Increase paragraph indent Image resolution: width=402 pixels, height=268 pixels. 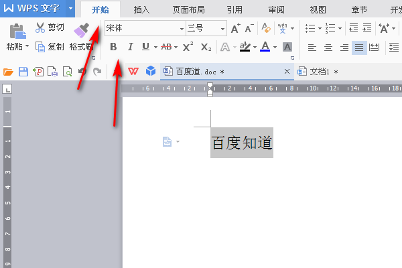tap(367, 28)
